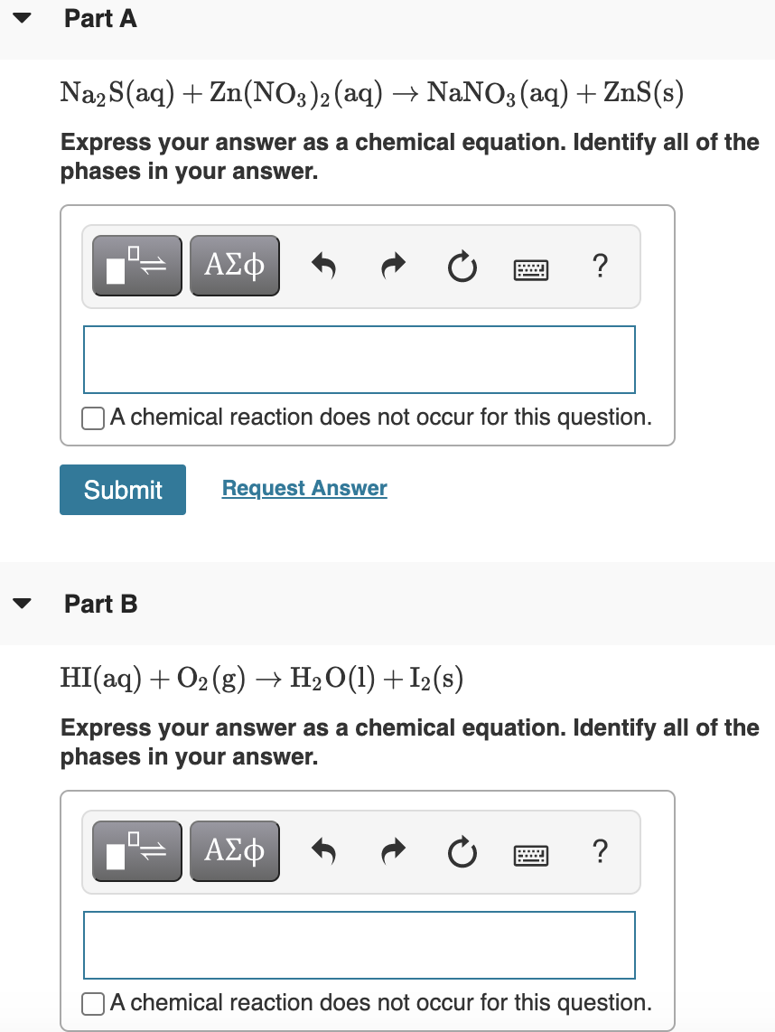
Task: Check 'no chemical reaction' for Part B
Action: [x=91, y=1002]
